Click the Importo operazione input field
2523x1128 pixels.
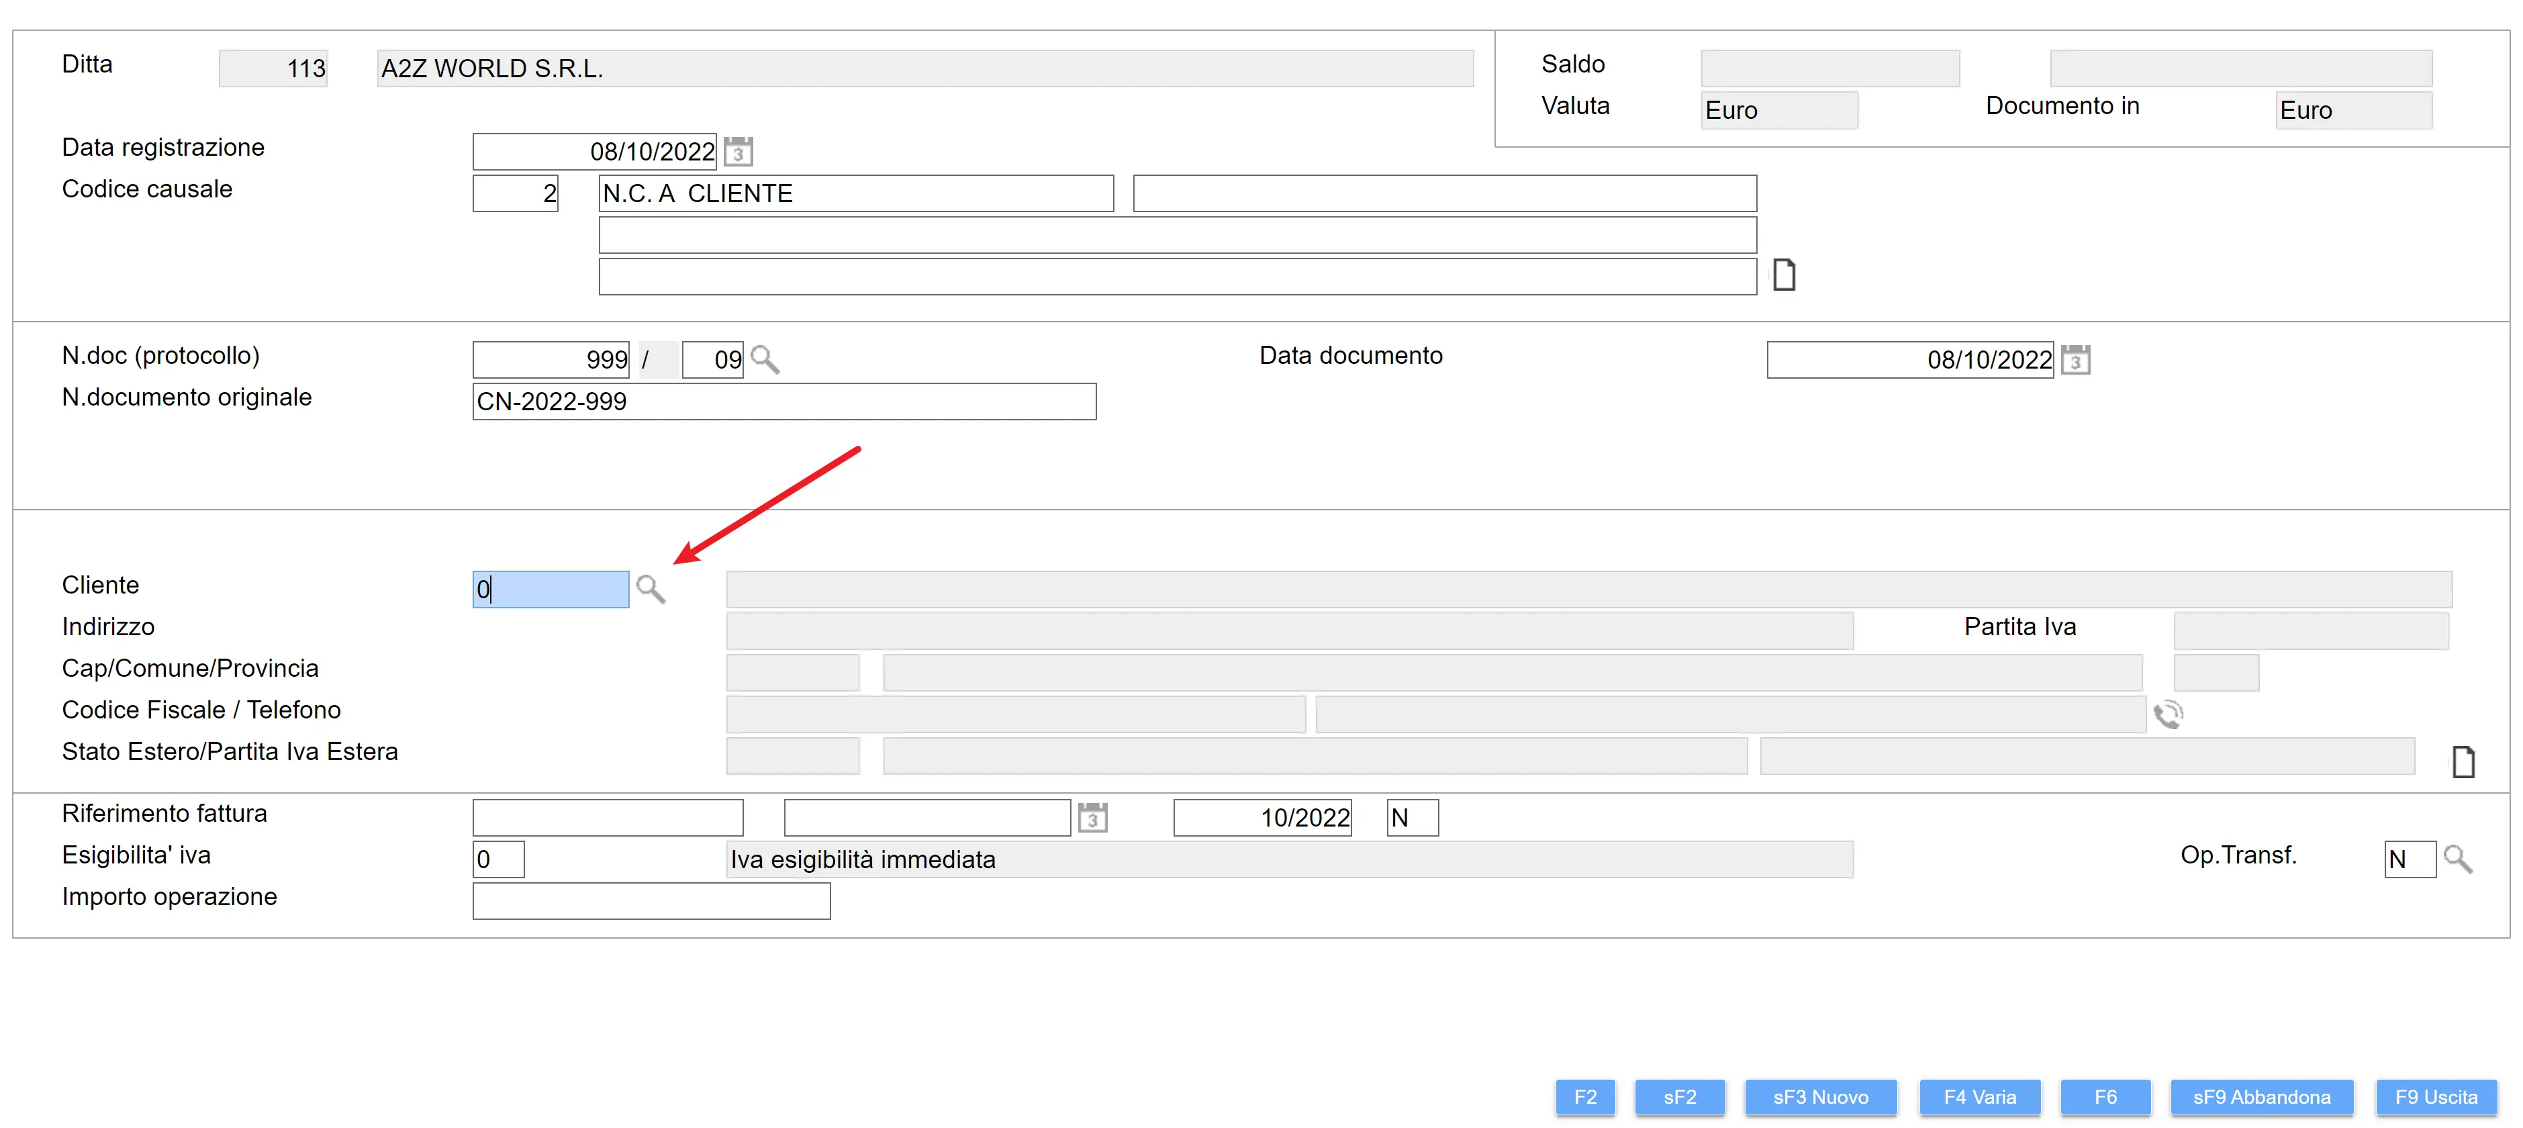pyautogui.click(x=651, y=901)
